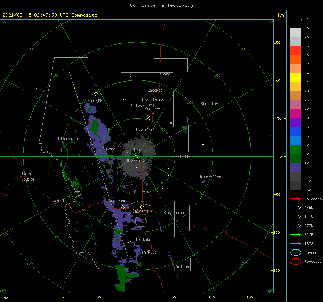Viewport: 323px width, 302px height.
Task: Click the Limestone label
Action: [68, 139]
